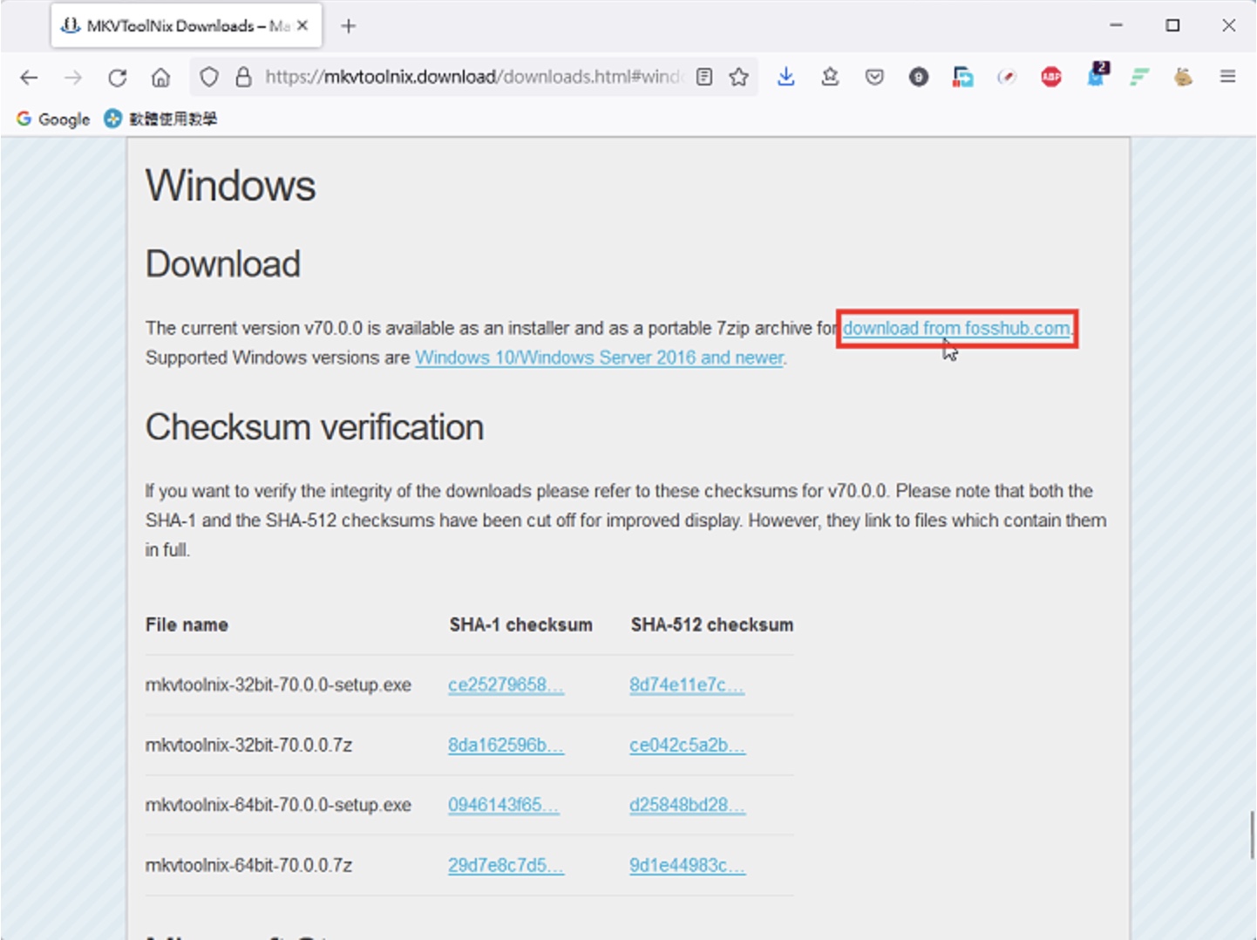
Task: Open SHA-512 checksum ce042c5a2b link
Action: click(x=687, y=746)
